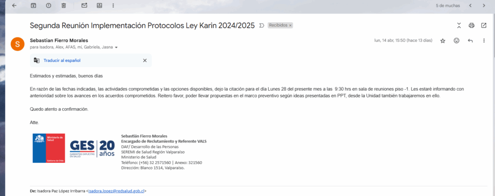Delete this email with the trash icon
495x196 pixels.
pos(64,5)
